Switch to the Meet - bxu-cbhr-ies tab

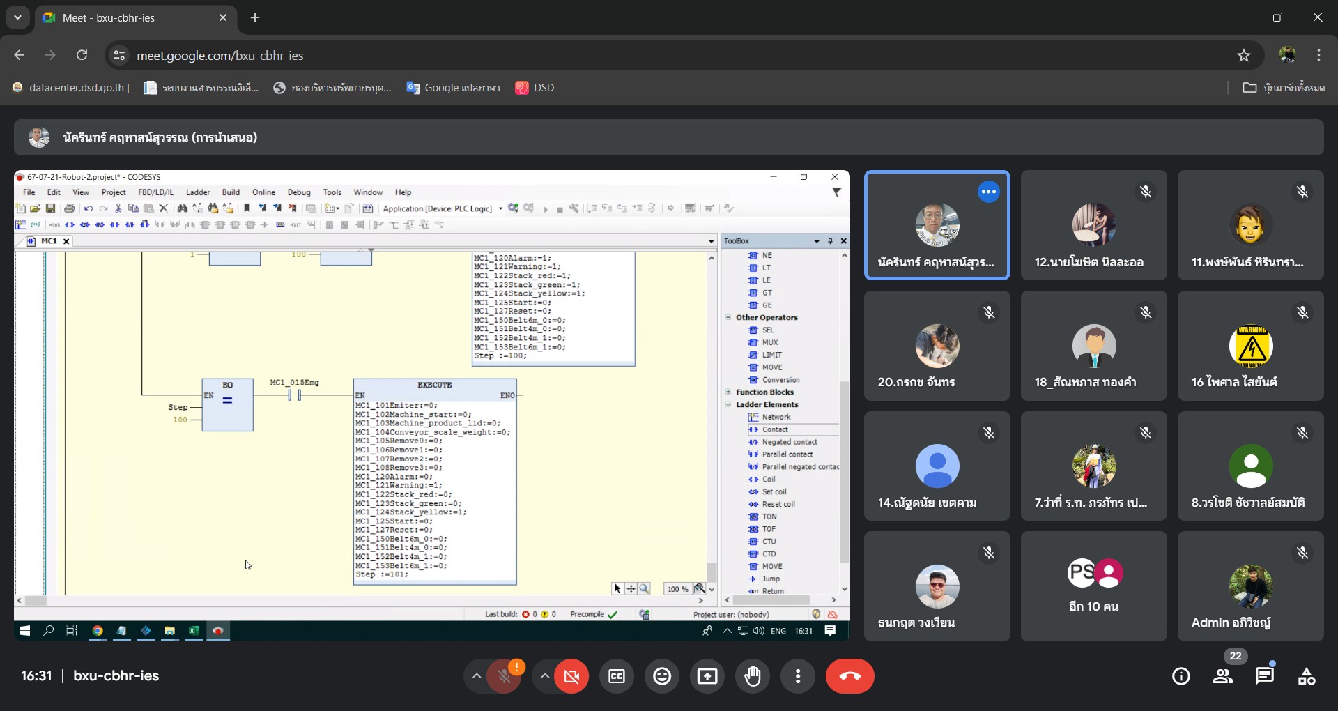132,18
